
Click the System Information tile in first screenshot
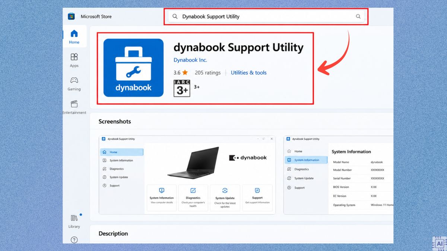(162, 198)
